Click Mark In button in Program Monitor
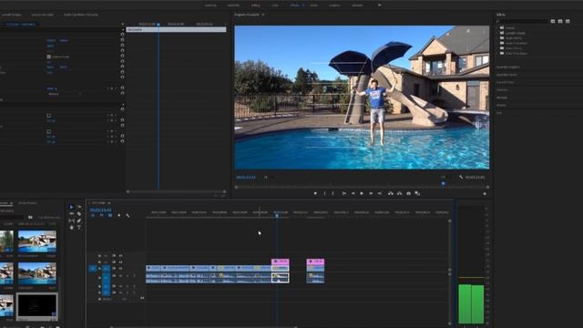Screen dimensions: 583x328 (324, 193)
